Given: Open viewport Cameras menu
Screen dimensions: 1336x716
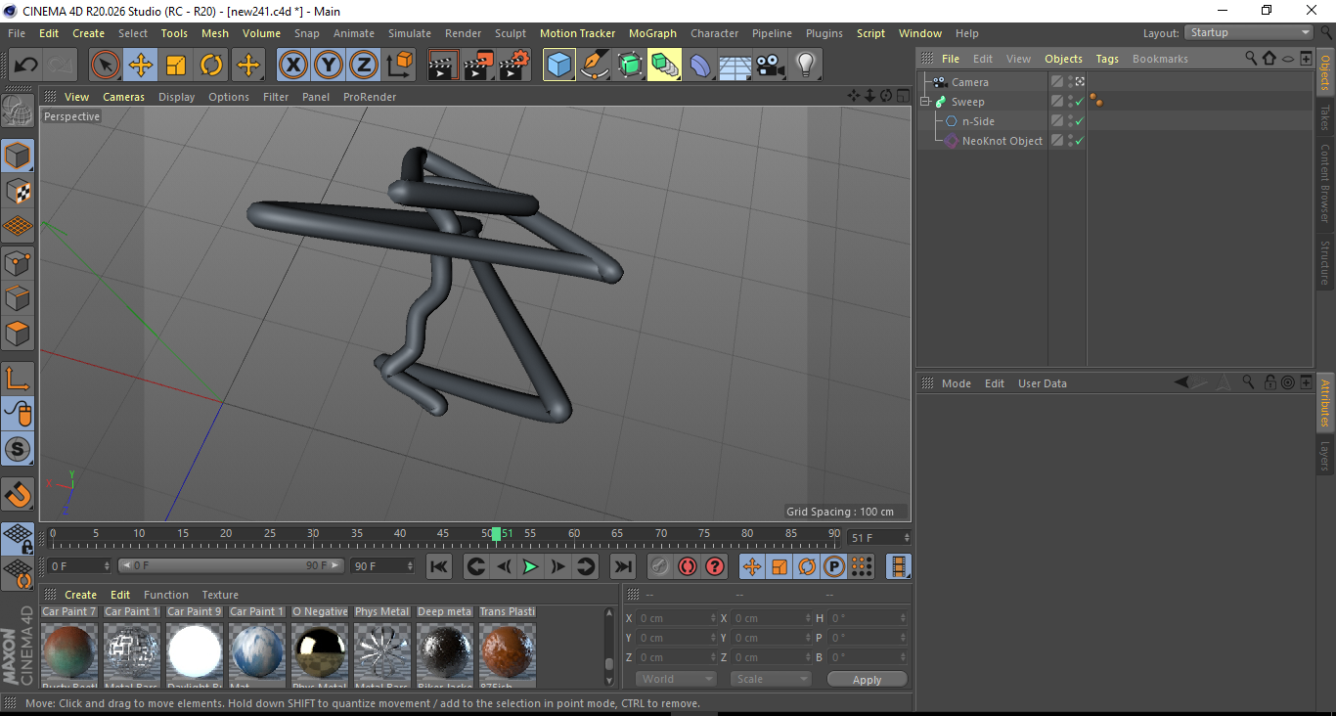Looking at the screenshot, I should [x=124, y=97].
